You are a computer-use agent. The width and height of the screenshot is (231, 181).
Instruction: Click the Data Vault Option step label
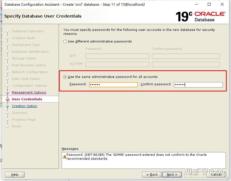pyautogui.click(x=26, y=79)
